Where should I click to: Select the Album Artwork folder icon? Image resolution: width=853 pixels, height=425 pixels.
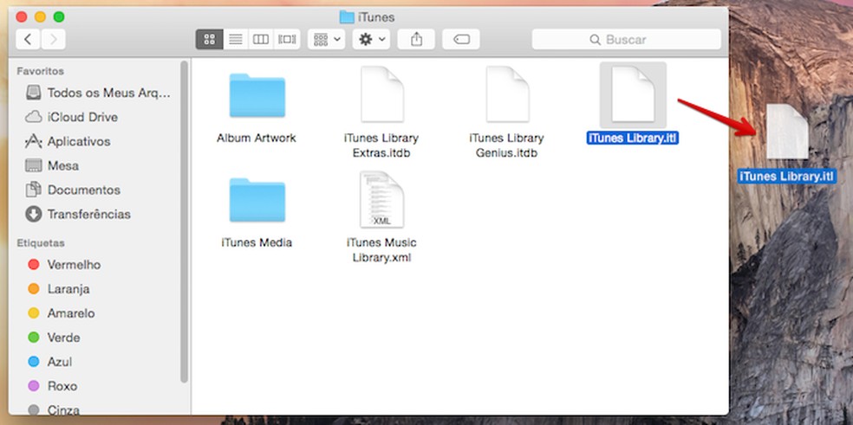click(257, 96)
